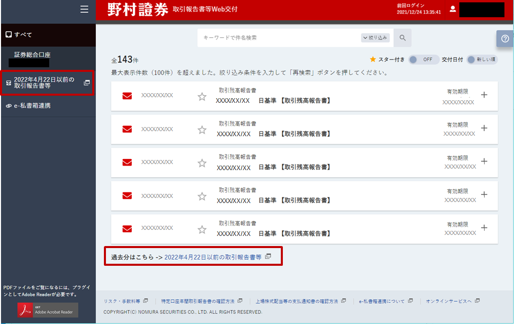Click the Get Adobe Acrobat Reader button
This screenshot has height=324, width=514.
(48, 310)
